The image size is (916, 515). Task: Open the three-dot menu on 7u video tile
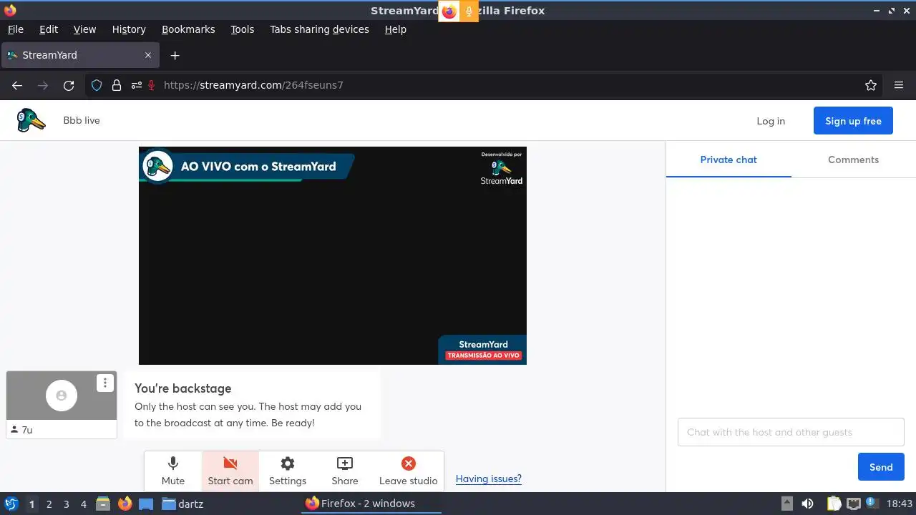(105, 383)
